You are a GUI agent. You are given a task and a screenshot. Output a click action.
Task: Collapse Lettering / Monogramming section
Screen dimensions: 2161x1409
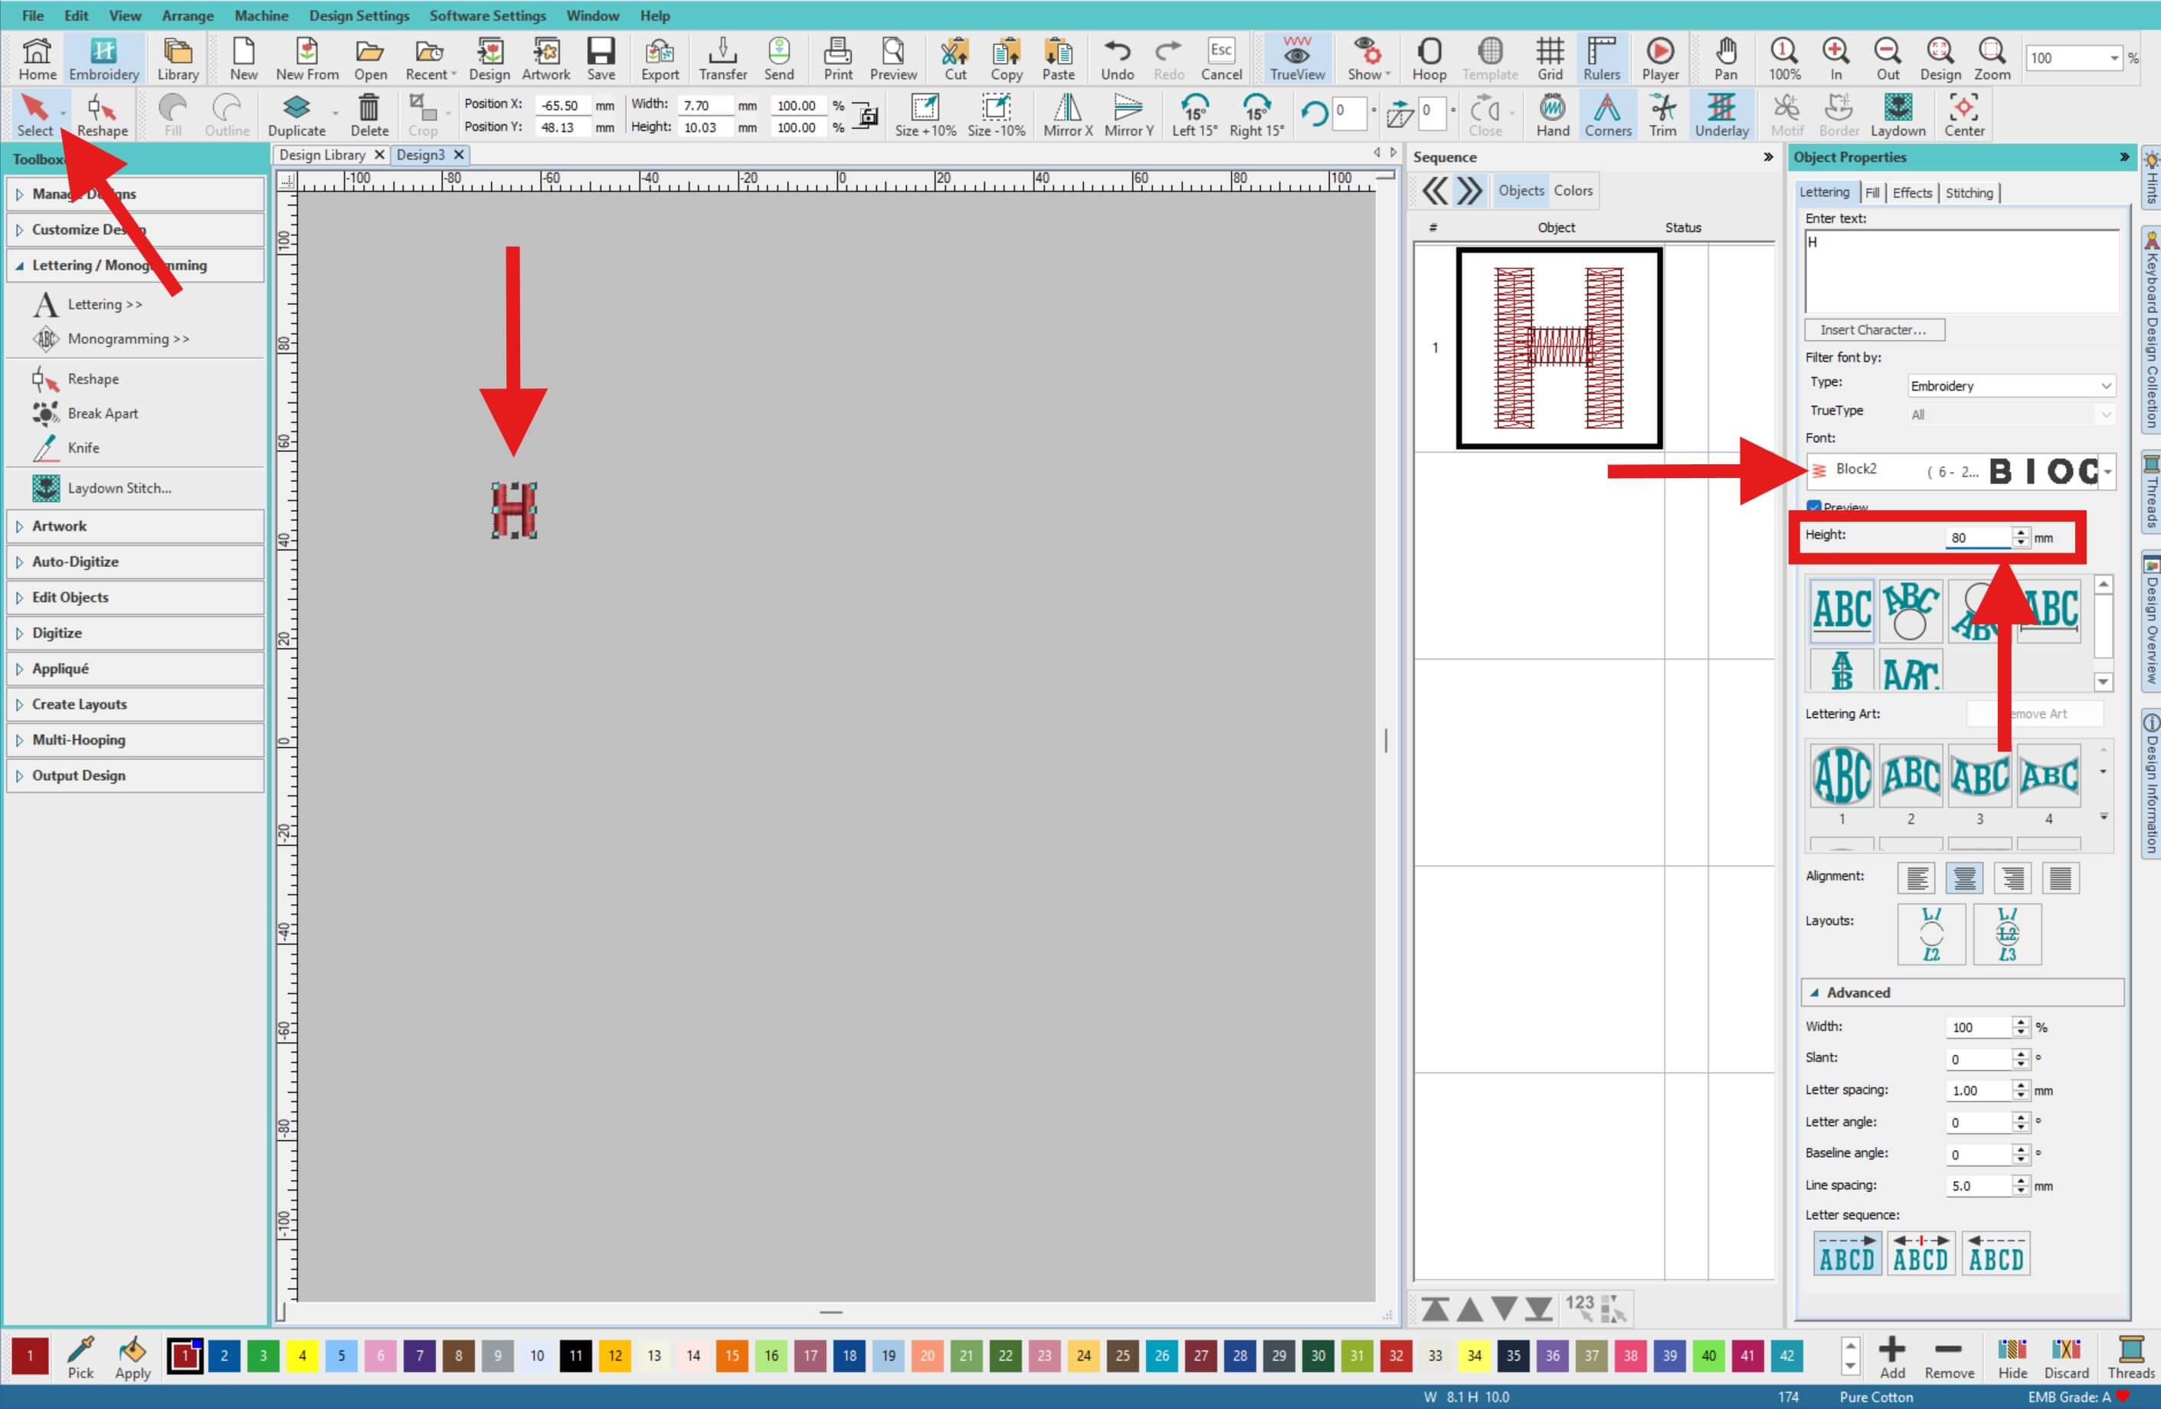click(x=136, y=265)
